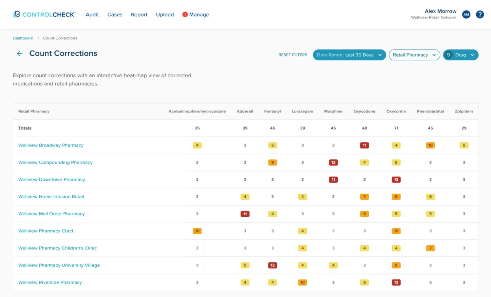Expand the Retail Pharmacy filter dropdown
The image size is (491, 297).
tap(414, 55)
